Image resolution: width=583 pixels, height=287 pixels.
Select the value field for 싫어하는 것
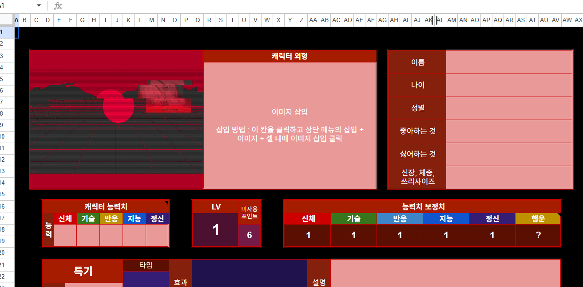[509, 154]
